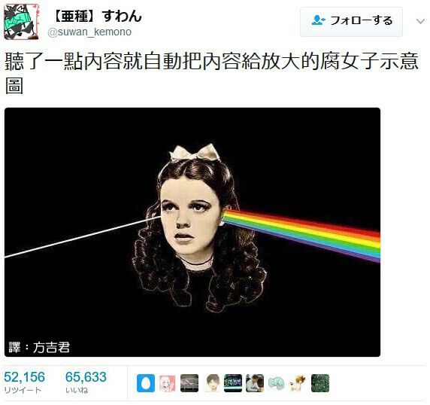View the 52,156 retweets list

pos(24,382)
